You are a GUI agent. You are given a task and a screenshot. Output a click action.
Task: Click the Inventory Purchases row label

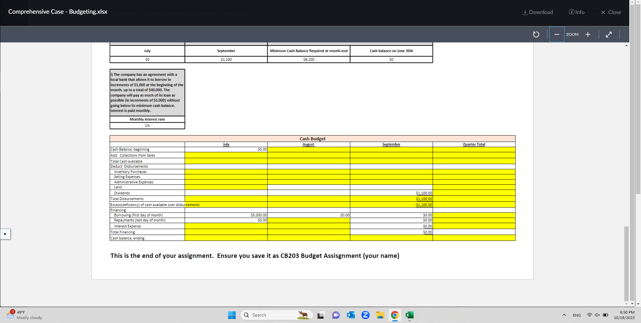coord(130,172)
